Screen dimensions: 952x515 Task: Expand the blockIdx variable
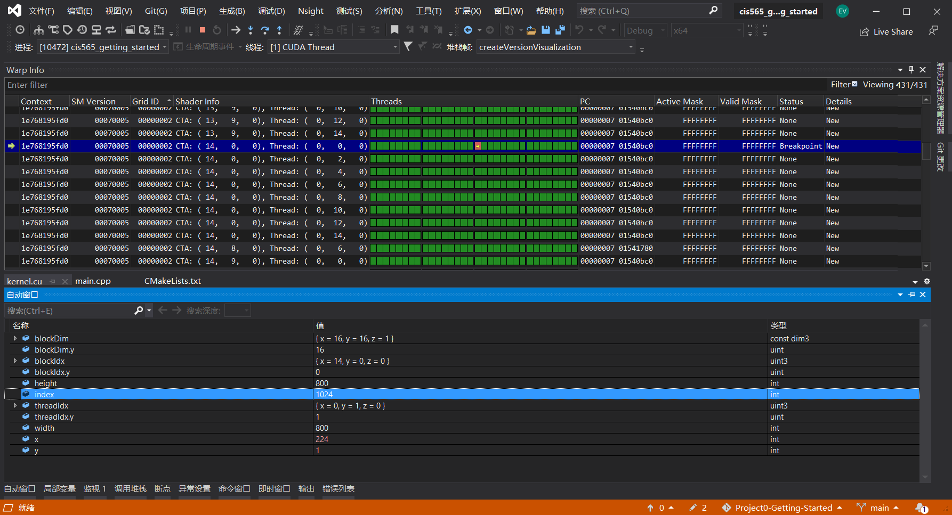pyautogui.click(x=15, y=361)
